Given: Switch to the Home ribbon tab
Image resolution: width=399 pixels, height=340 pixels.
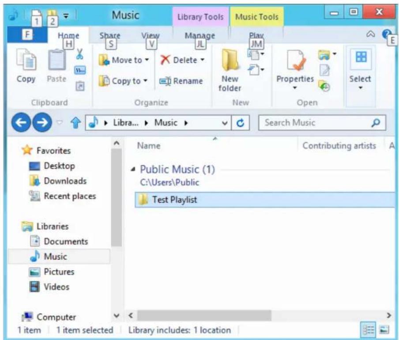Looking at the screenshot, I should click(x=68, y=35).
